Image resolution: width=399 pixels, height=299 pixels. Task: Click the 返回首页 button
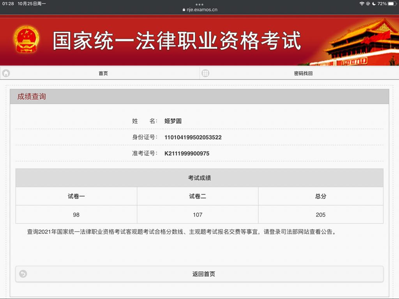(199, 274)
